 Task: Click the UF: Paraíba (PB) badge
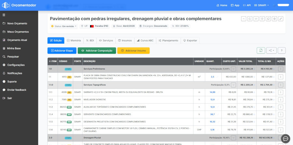[x=95, y=26]
